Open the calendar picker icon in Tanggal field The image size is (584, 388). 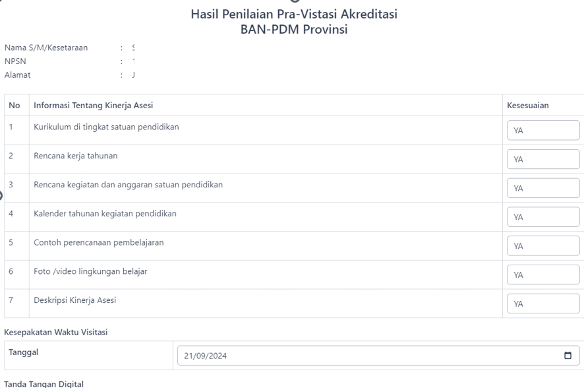click(x=568, y=356)
